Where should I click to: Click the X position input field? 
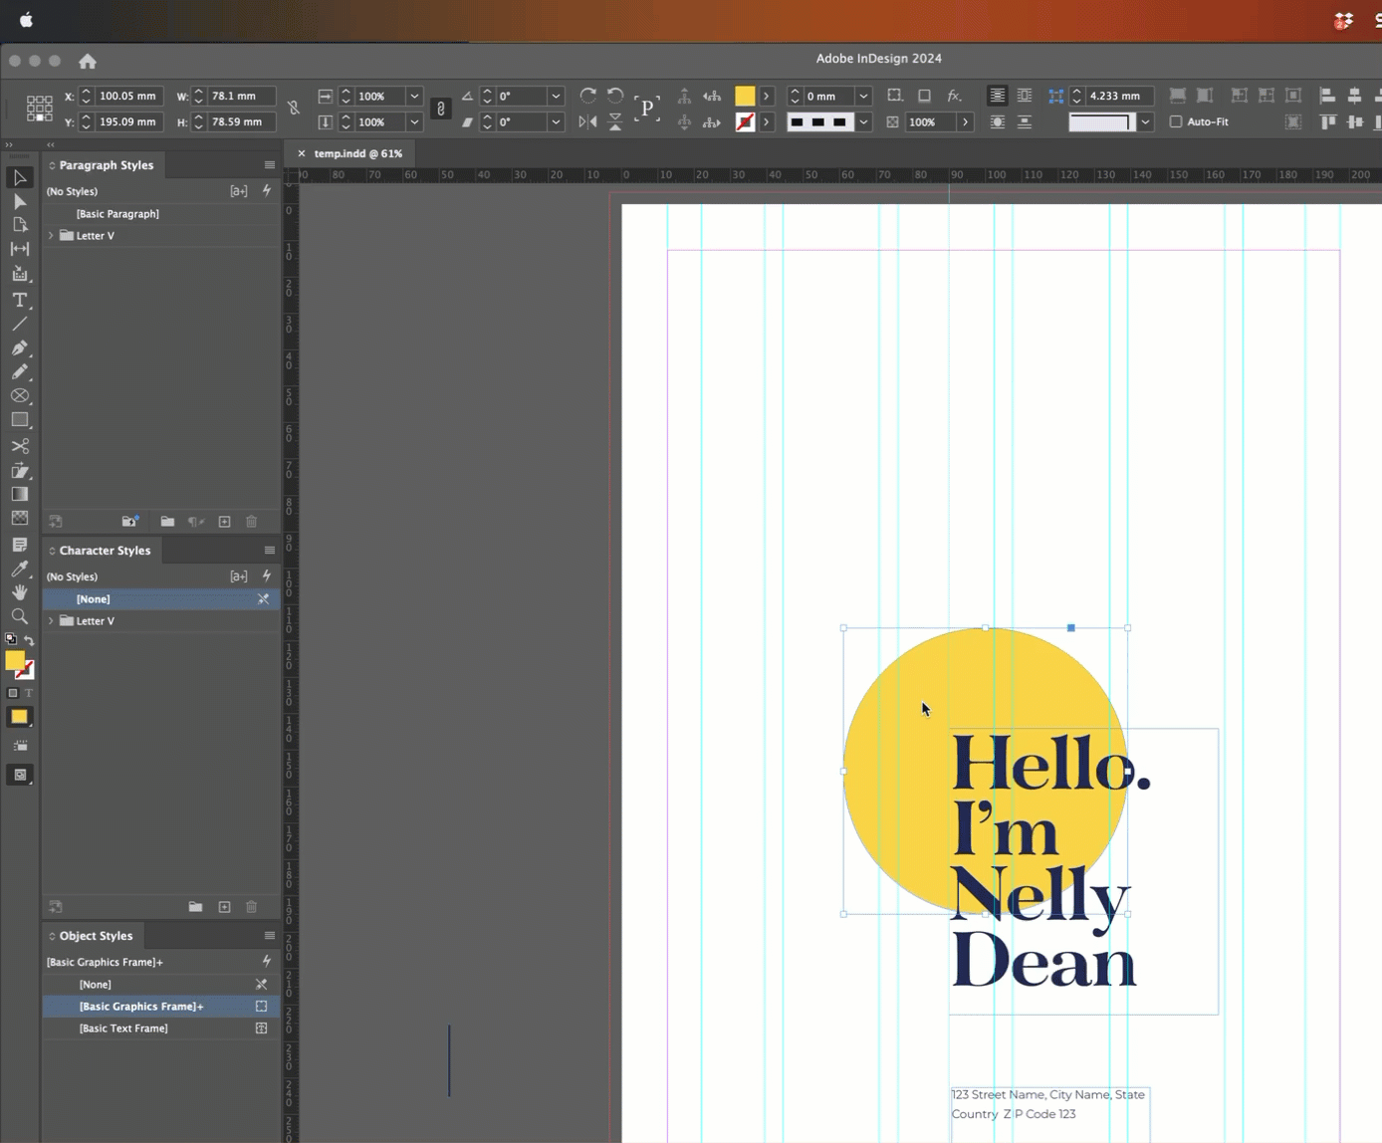(127, 97)
